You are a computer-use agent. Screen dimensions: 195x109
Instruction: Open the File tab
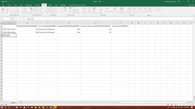click(x=3, y=5)
